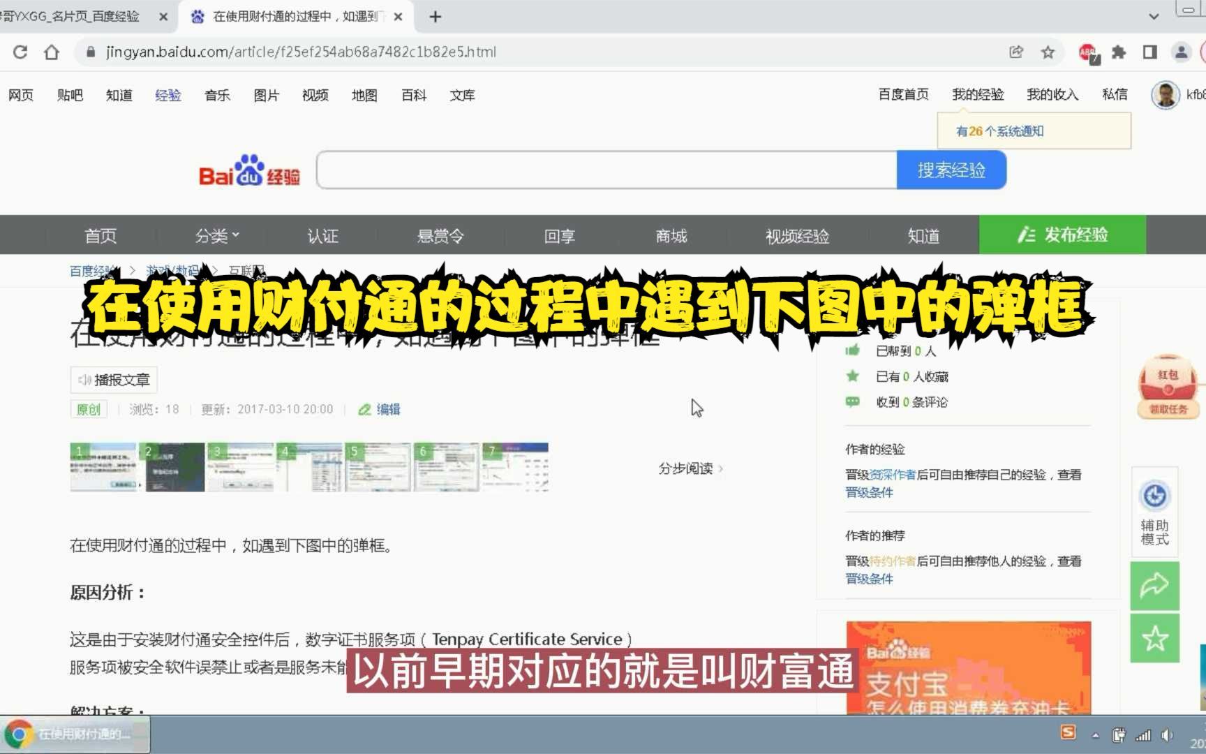Select 认证 in the nav bar
Viewport: 1206px width, 754px height.
(x=322, y=236)
